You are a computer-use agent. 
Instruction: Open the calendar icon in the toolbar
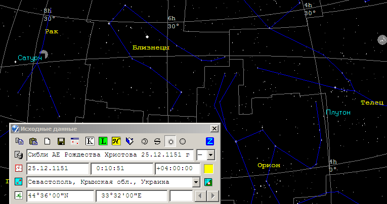tap(75, 141)
